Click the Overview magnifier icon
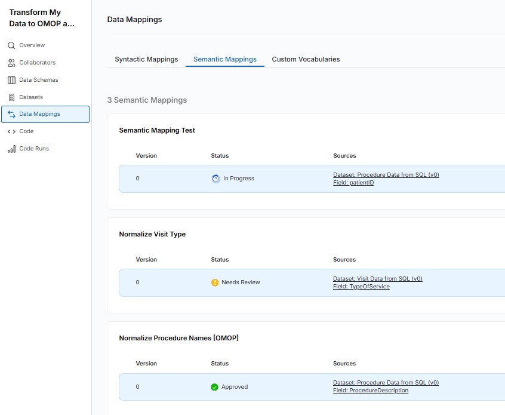 tap(11, 45)
